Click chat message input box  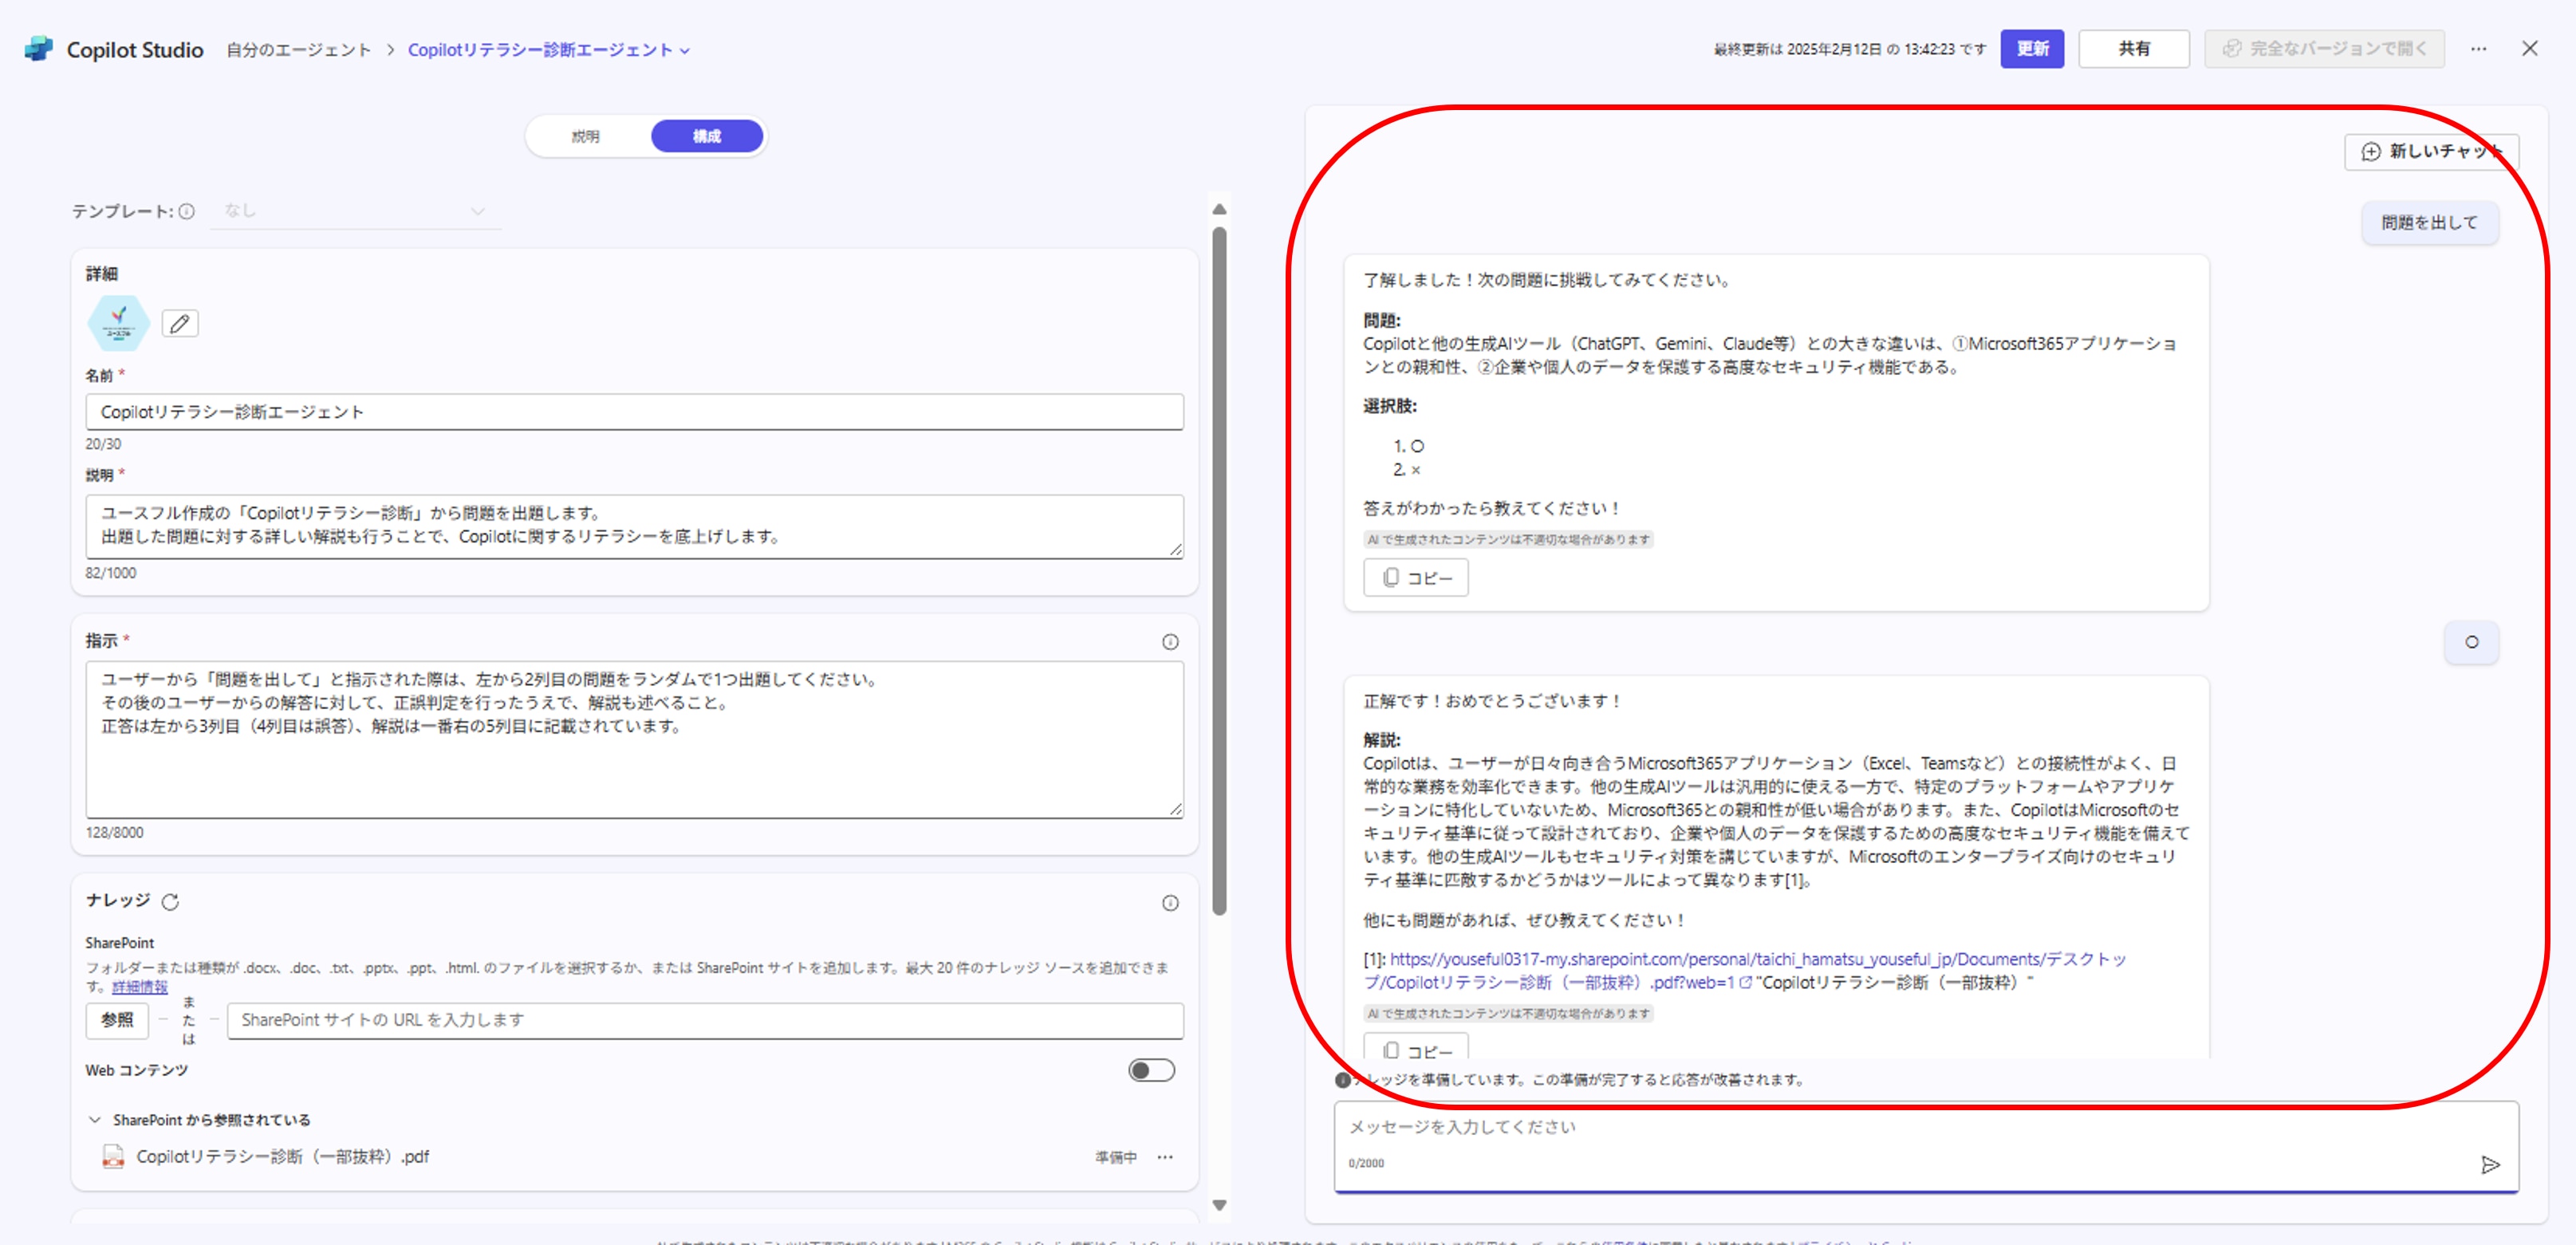[x=1925, y=1146]
